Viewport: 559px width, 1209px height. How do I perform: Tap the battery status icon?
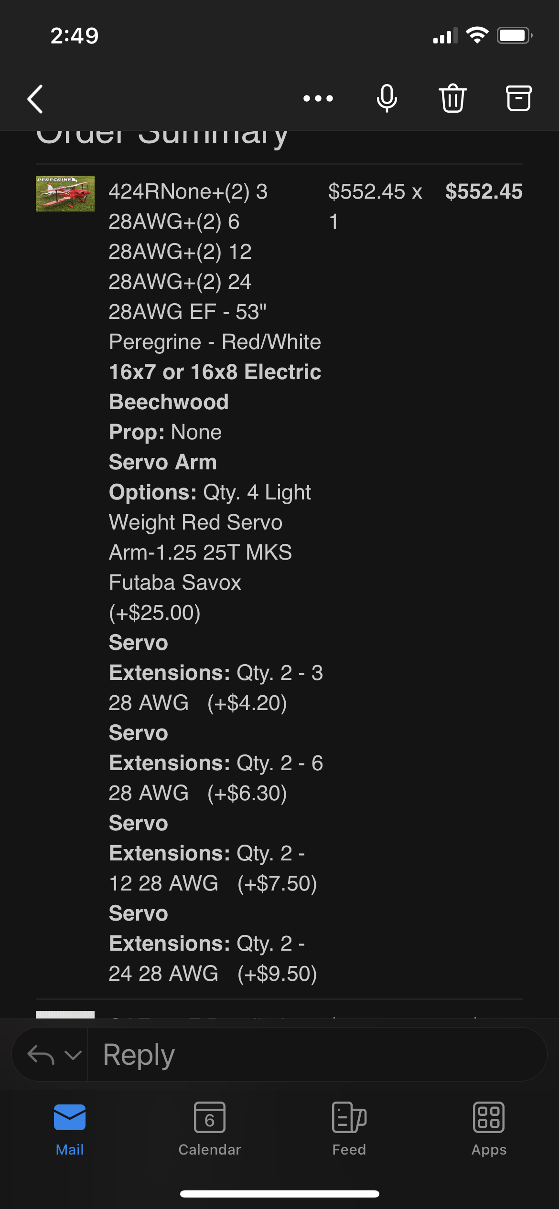click(x=514, y=35)
